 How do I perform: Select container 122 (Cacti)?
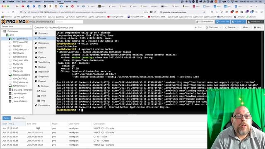(x=18, y=53)
